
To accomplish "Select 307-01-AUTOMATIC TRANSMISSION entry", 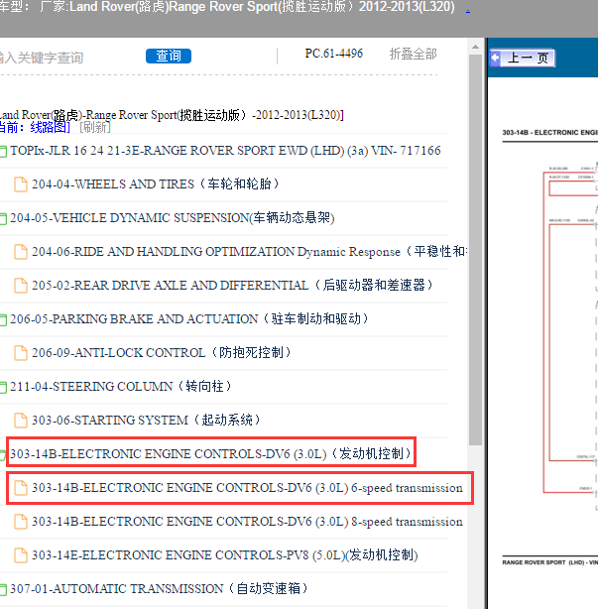I will tap(159, 589).
